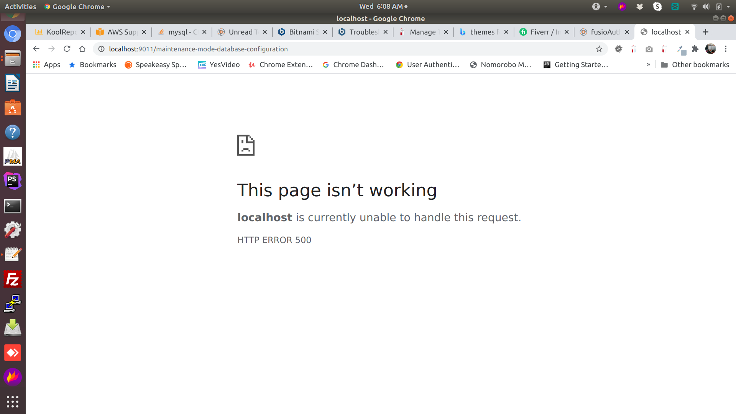Launch LibreOffice Writer from the dock
736x414 pixels.
[13, 83]
